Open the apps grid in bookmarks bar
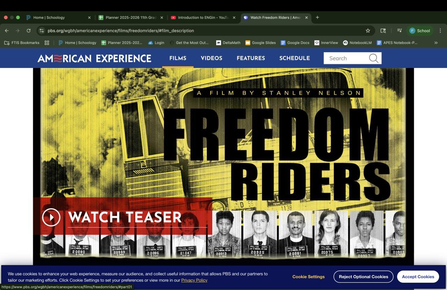 point(47,43)
